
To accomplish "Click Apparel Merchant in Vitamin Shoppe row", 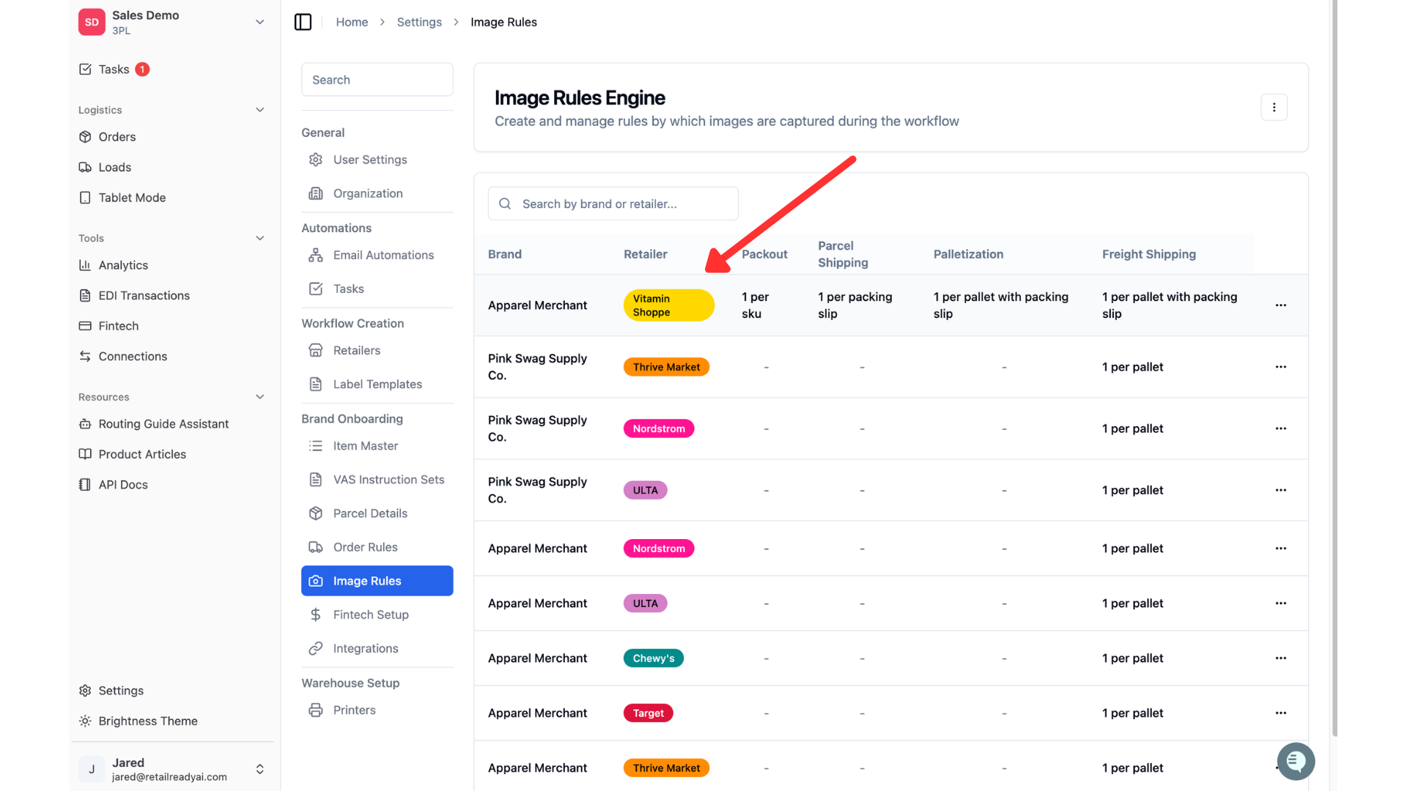I will pos(537,305).
